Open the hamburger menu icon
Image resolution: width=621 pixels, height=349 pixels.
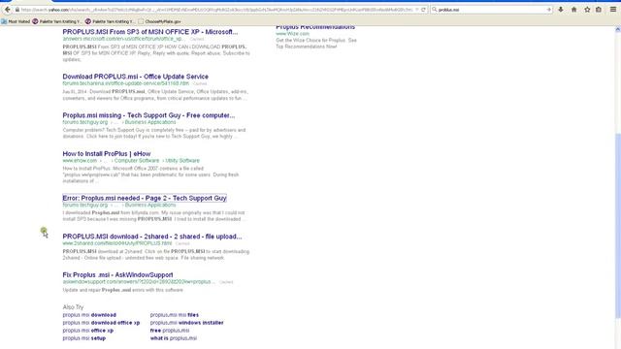(x=613, y=10)
